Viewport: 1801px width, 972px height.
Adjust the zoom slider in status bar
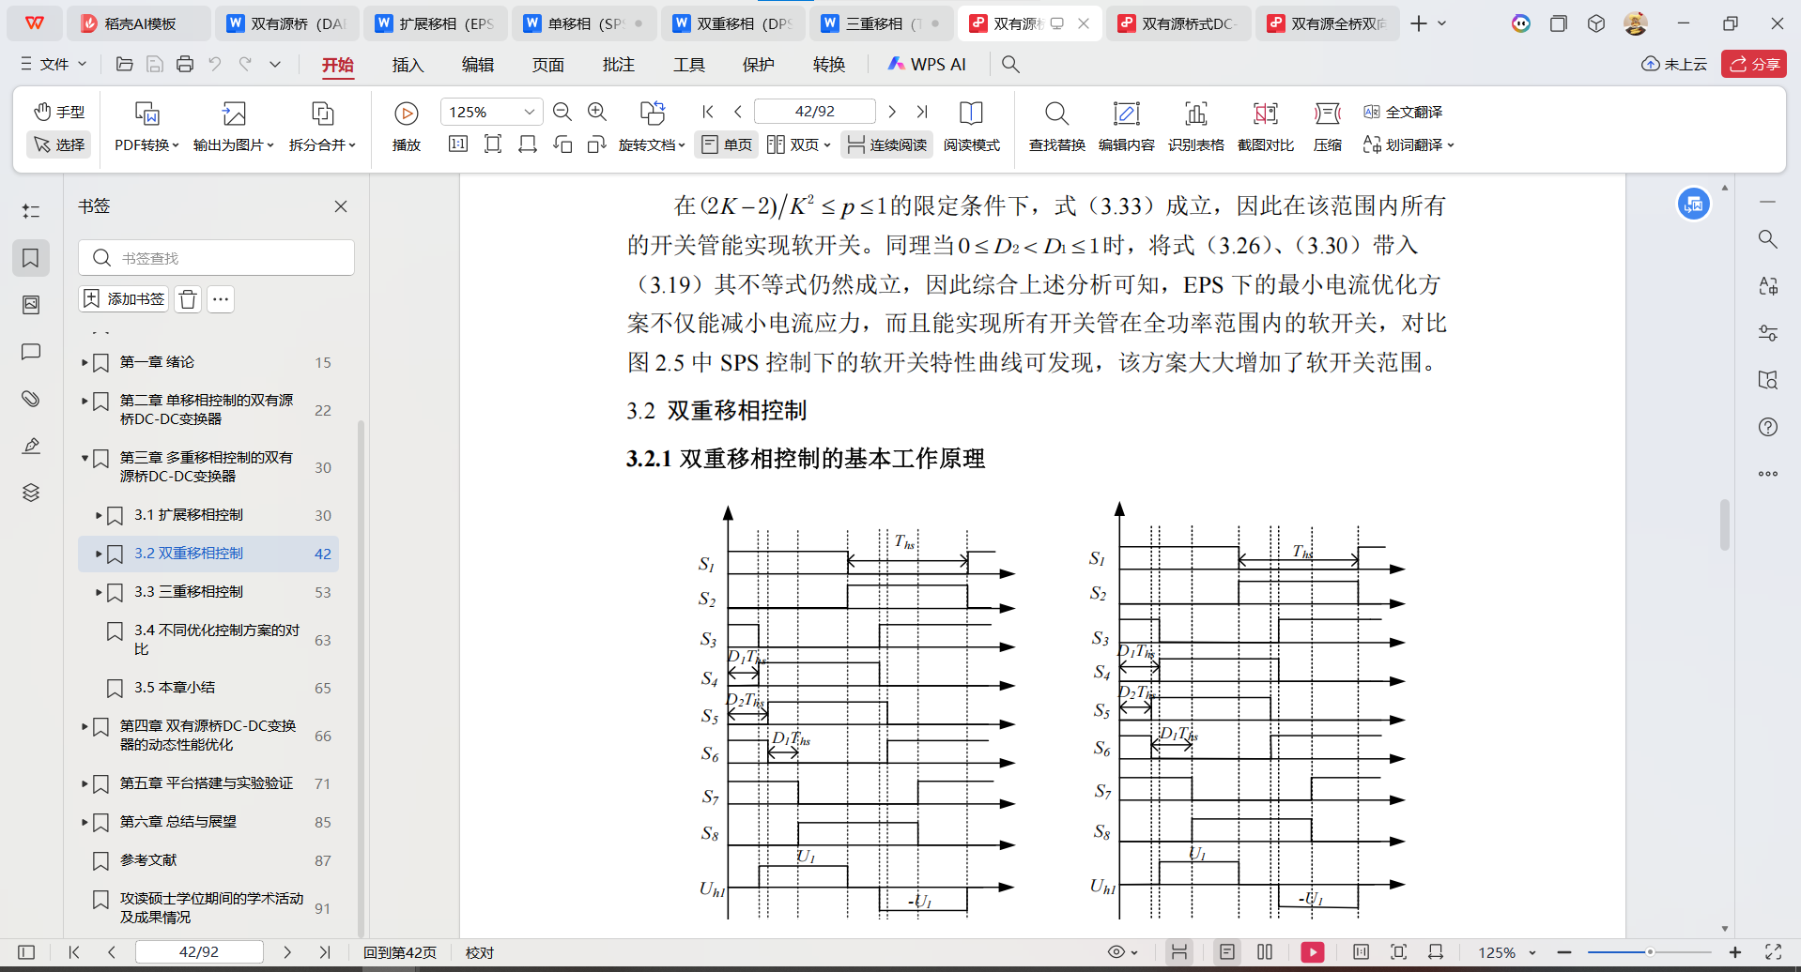pos(1649,952)
